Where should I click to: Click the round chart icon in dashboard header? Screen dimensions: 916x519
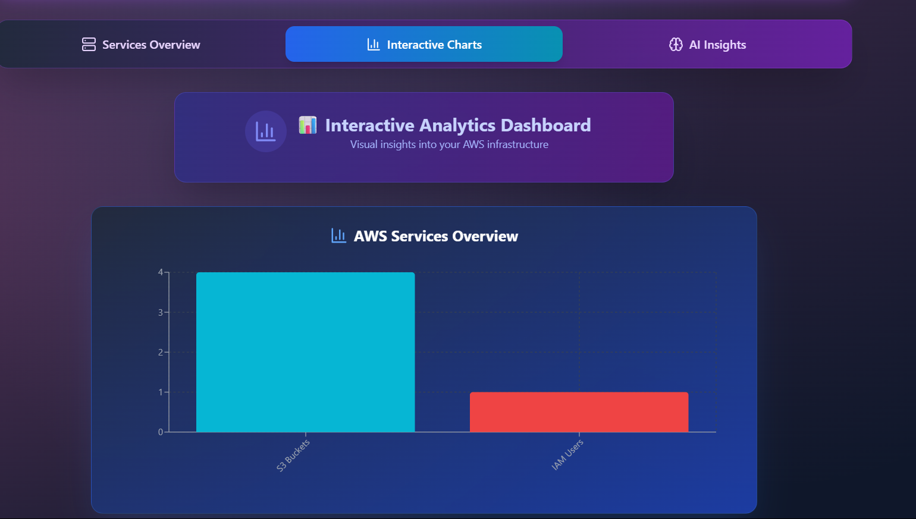pyautogui.click(x=266, y=131)
